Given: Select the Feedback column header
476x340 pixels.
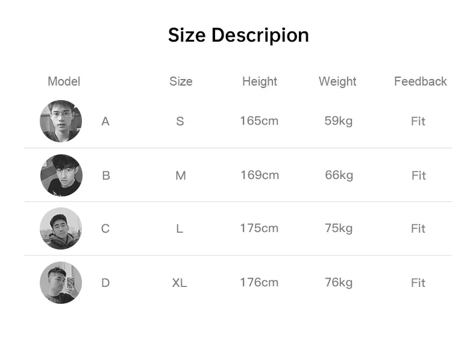Looking at the screenshot, I should (x=420, y=81).
